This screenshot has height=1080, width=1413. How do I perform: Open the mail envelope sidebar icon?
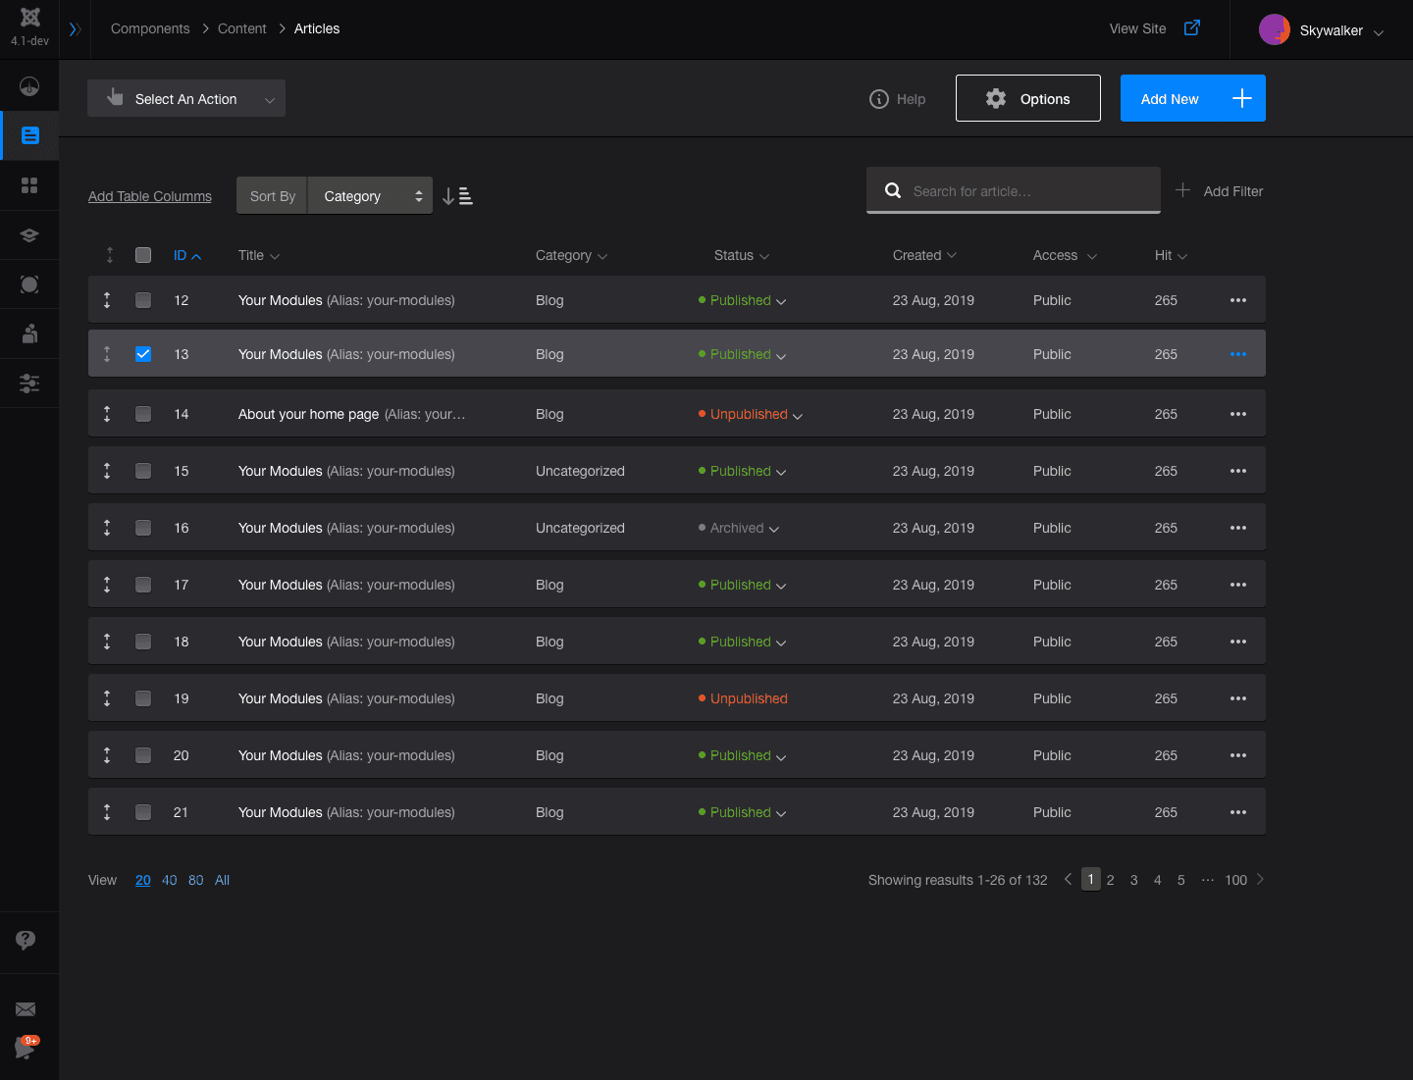point(26,1009)
